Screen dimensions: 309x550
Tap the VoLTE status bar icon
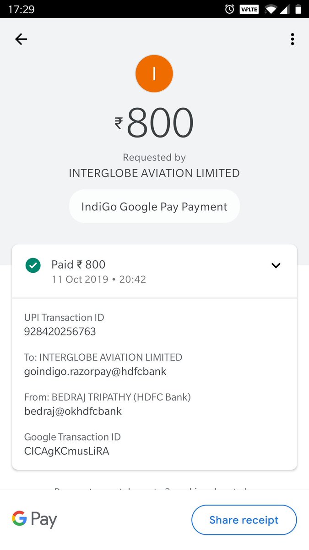point(249,9)
